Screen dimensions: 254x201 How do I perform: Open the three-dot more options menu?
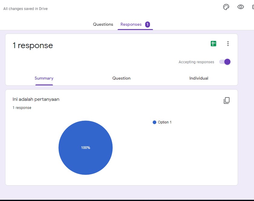(228, 44)
